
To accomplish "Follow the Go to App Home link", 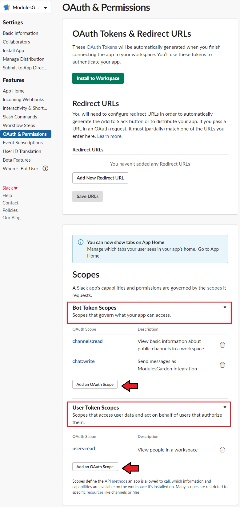I will (208, 249).
